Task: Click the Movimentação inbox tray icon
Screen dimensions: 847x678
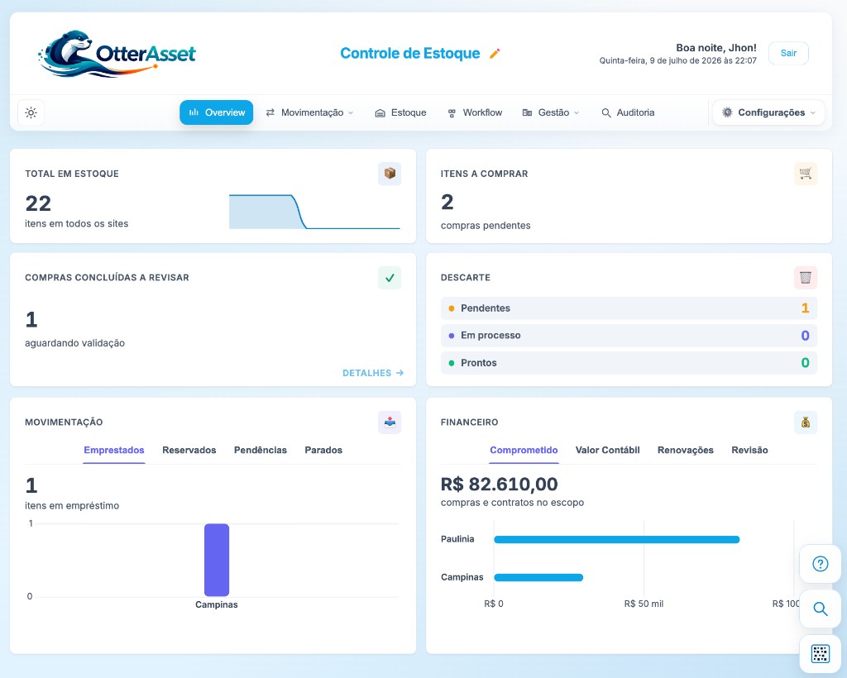Action: pos(390,423)
